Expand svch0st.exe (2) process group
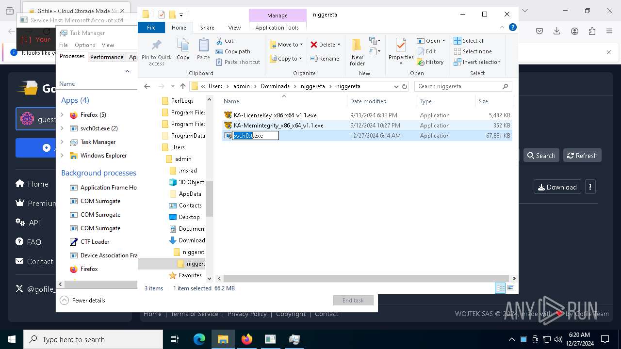Viewport: 621px width, 349px height. (x=62, y=128)
